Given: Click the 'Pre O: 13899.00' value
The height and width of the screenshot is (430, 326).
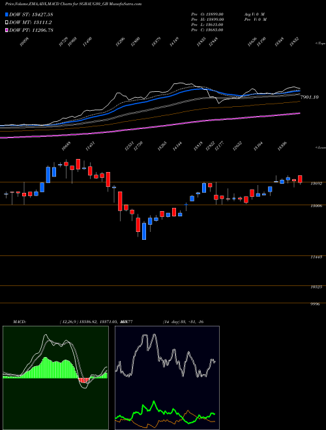Looking at the screenshot, I should [207, 14].
